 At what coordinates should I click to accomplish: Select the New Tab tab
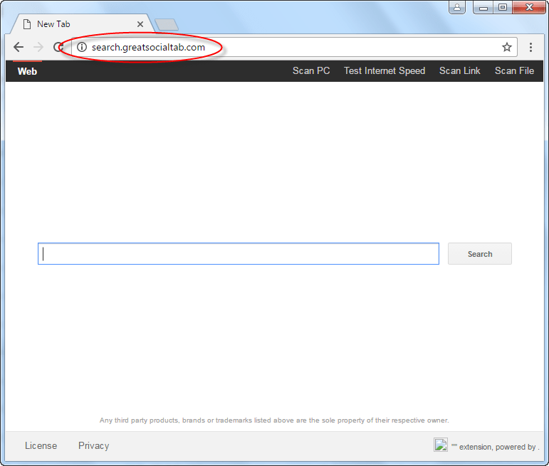(x=83, y=24)
